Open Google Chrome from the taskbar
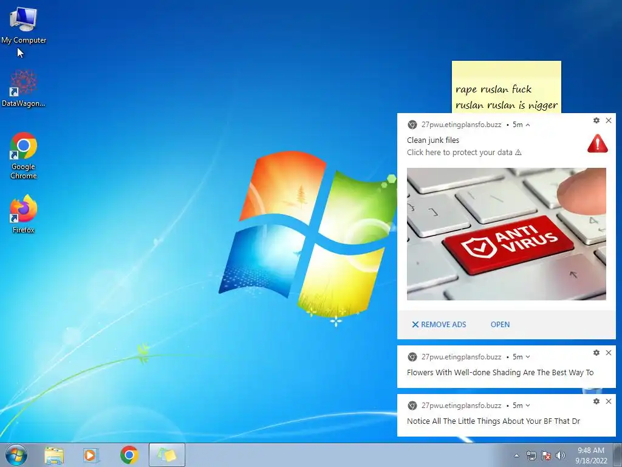The image size is (622, 467). (129, 455)
